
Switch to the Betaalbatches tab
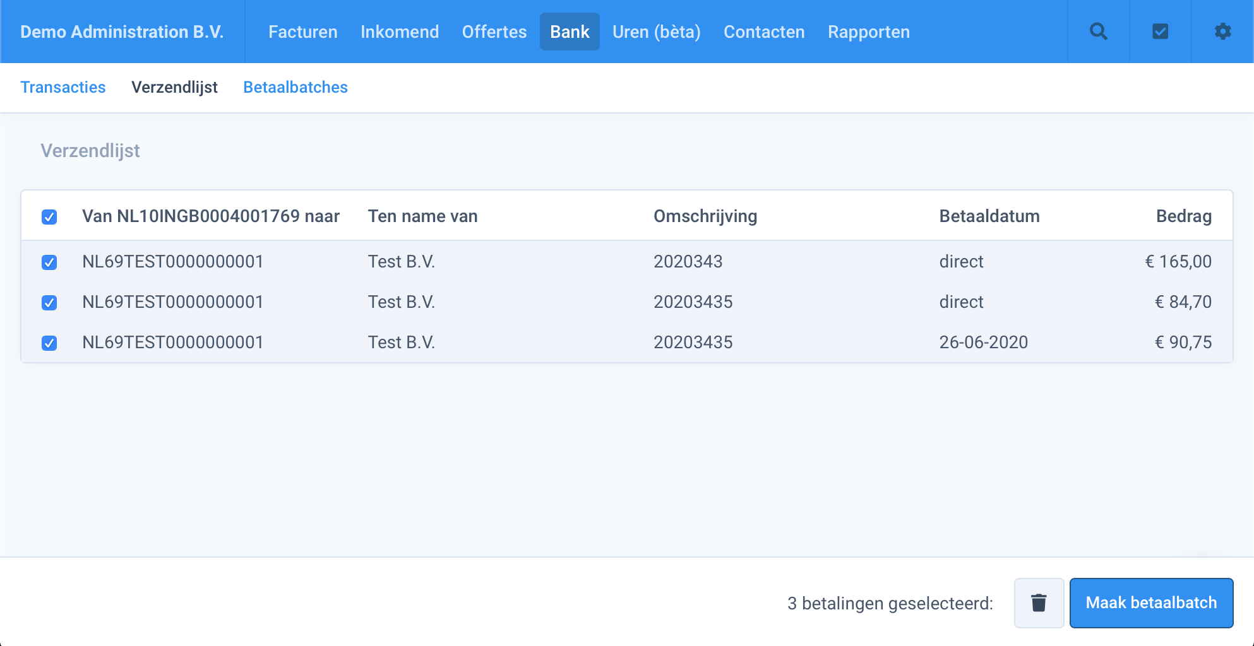click(296, 87)
